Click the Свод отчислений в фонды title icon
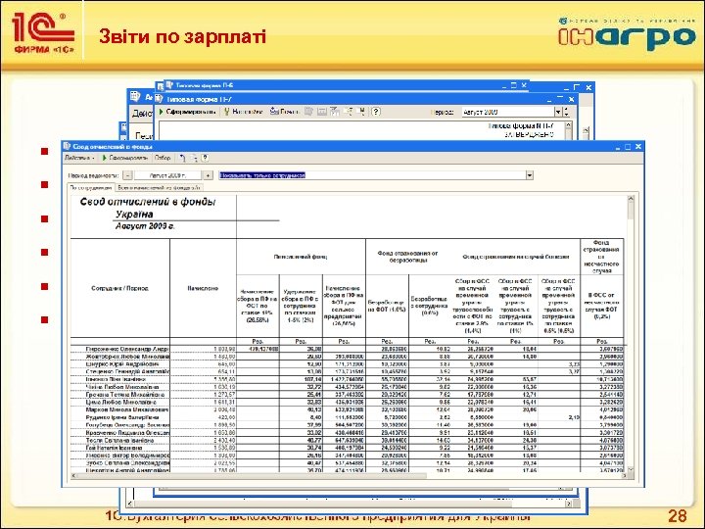Screen dimensions: 705x529 click(x=67, y=146)
